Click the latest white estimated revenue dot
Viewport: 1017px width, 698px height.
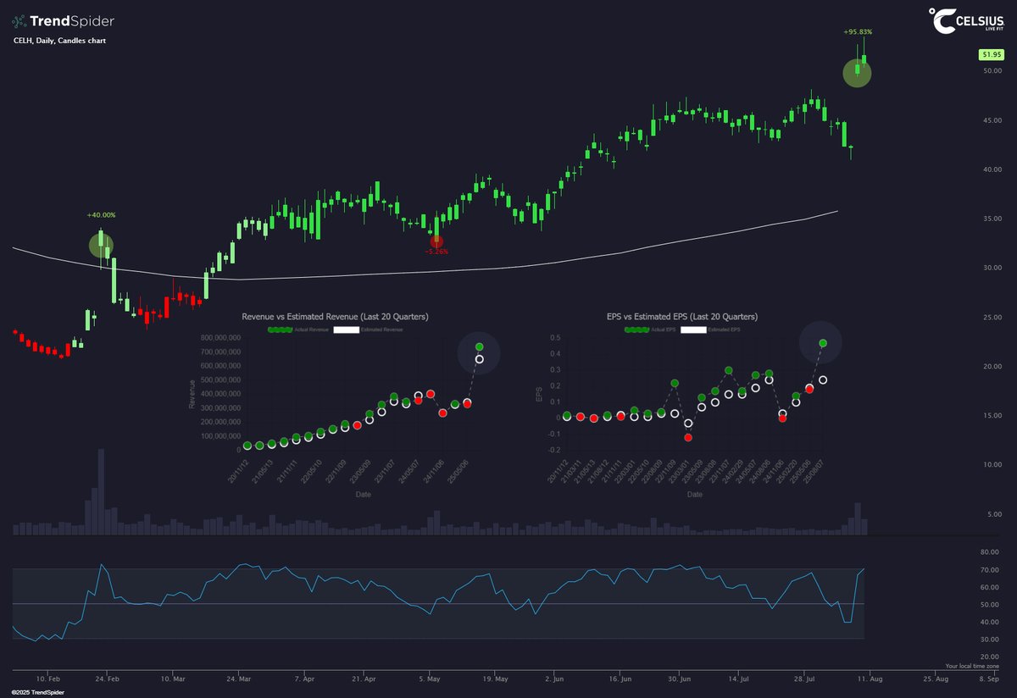pos(480,360)
